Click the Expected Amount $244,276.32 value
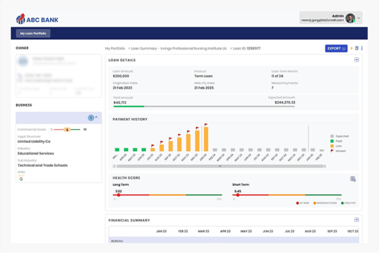Image resolution: width=379 pixels, height=253 pixels. pyautogui.click(x=285, y=102)
